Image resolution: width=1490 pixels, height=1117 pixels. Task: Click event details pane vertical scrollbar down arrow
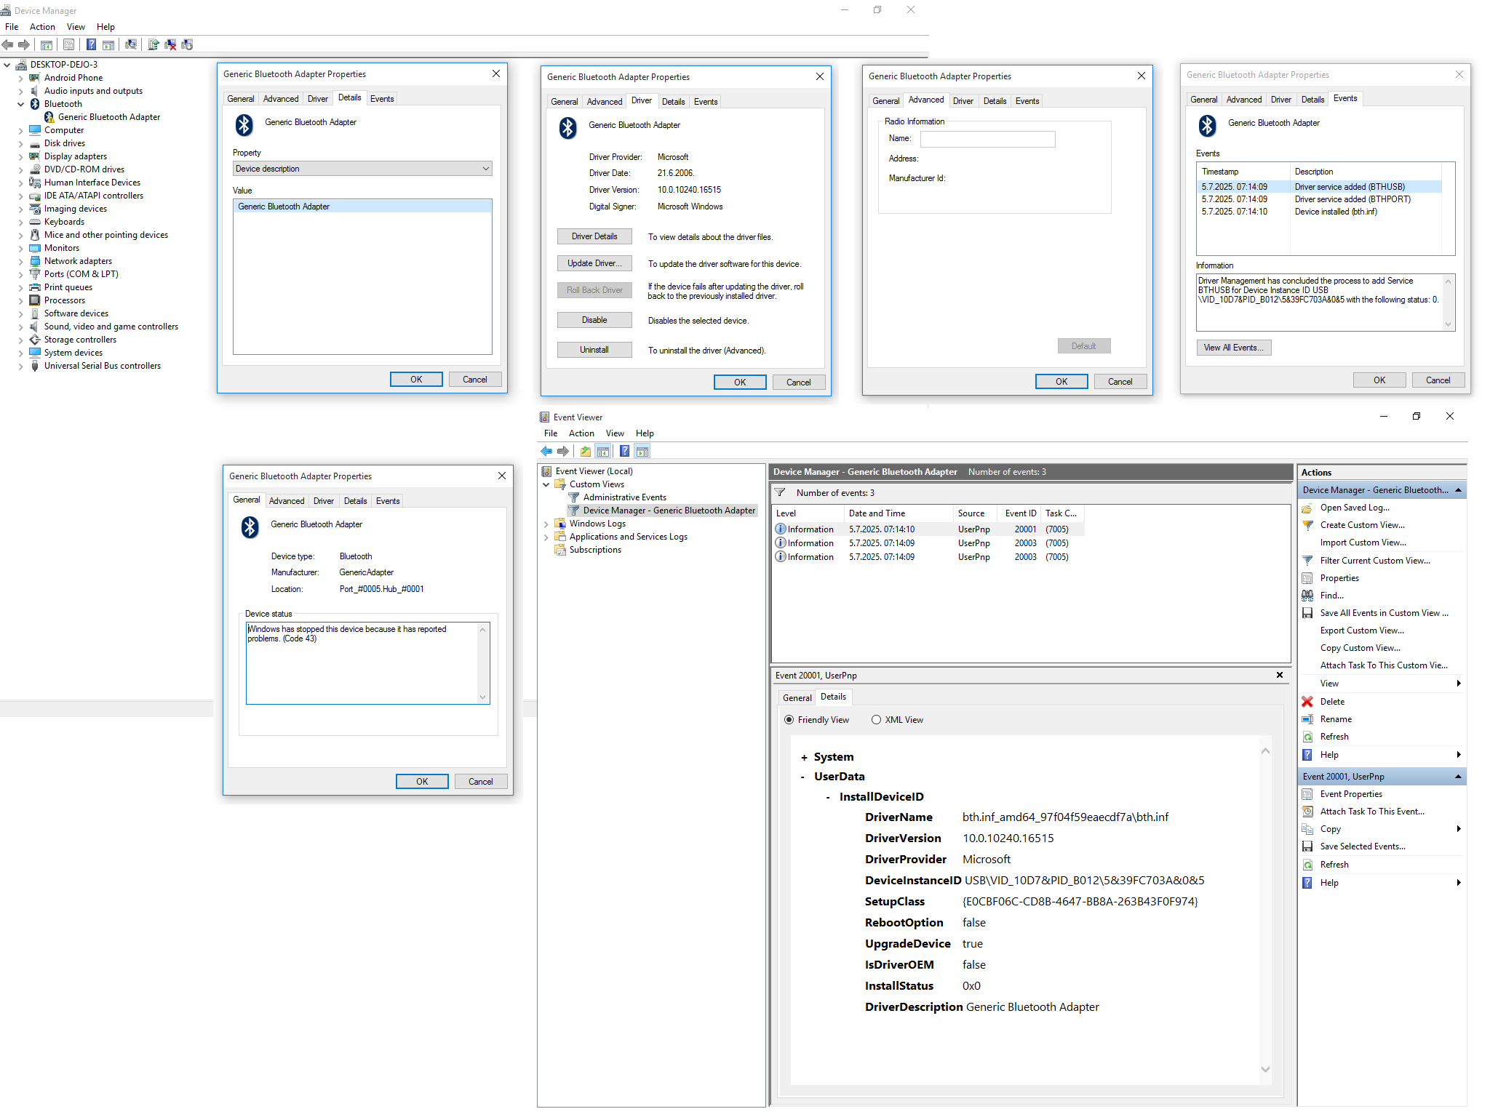point(1266,1069)
